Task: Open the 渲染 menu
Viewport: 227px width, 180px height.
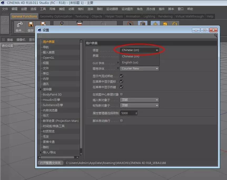Action: 90,9
